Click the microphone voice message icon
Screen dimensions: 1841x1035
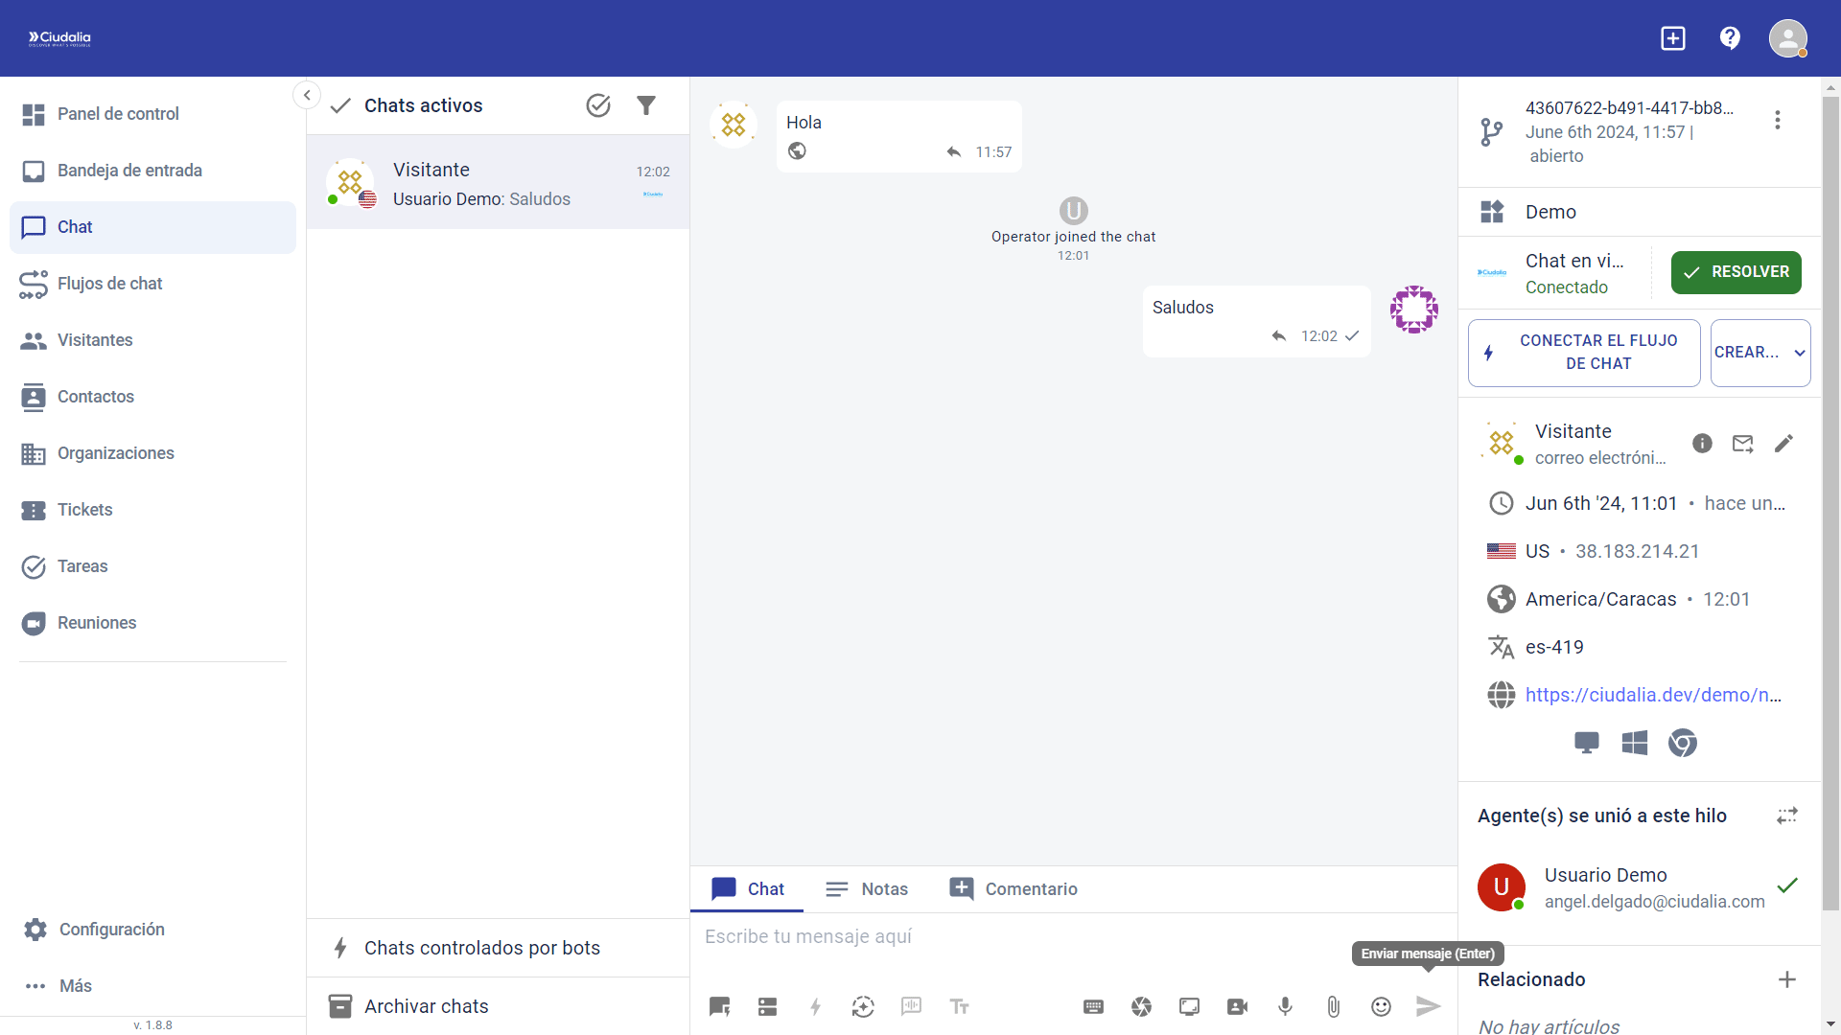1285,1006
